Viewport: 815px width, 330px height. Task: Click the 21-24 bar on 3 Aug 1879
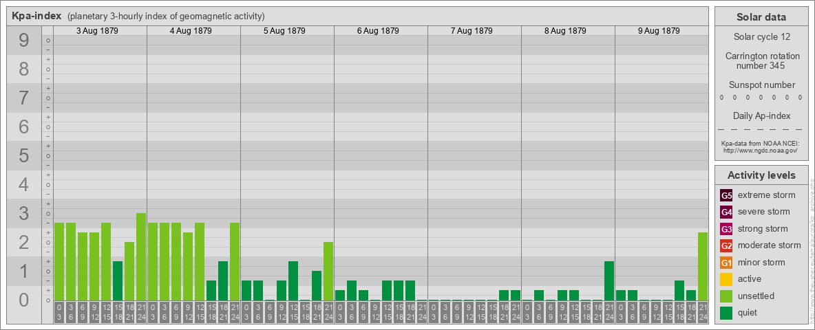(x=141, y=256)
